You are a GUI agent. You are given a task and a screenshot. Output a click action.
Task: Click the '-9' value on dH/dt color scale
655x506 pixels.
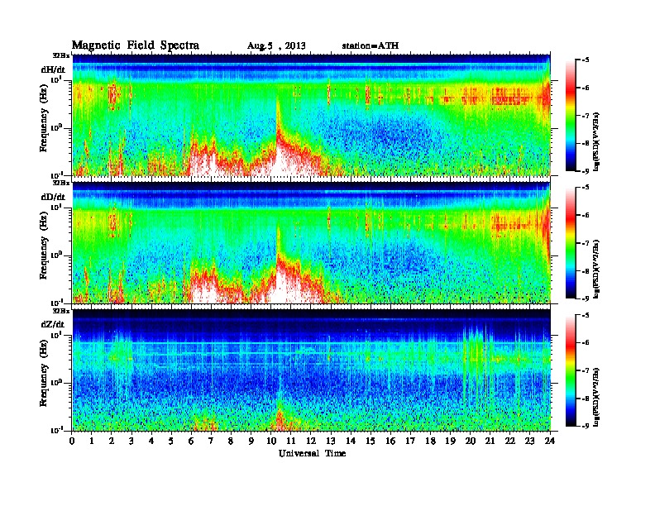pyautogui.click(x=586, y=171)
